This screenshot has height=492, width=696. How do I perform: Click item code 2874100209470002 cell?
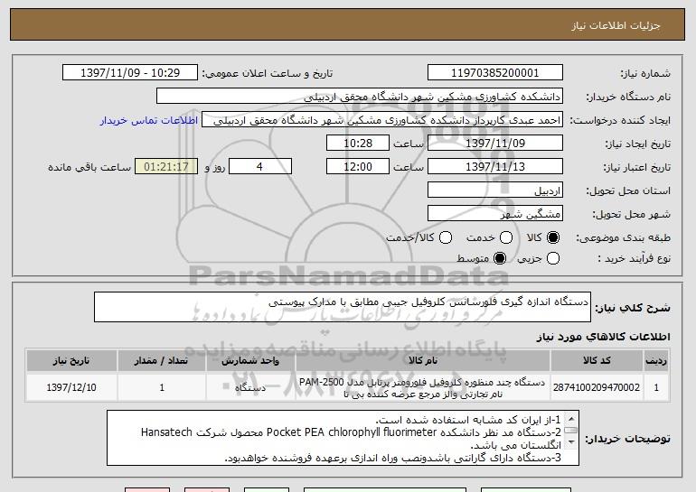click(597, 387)
